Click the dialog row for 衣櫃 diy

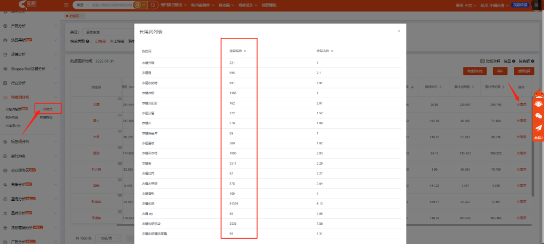point(270,213)
